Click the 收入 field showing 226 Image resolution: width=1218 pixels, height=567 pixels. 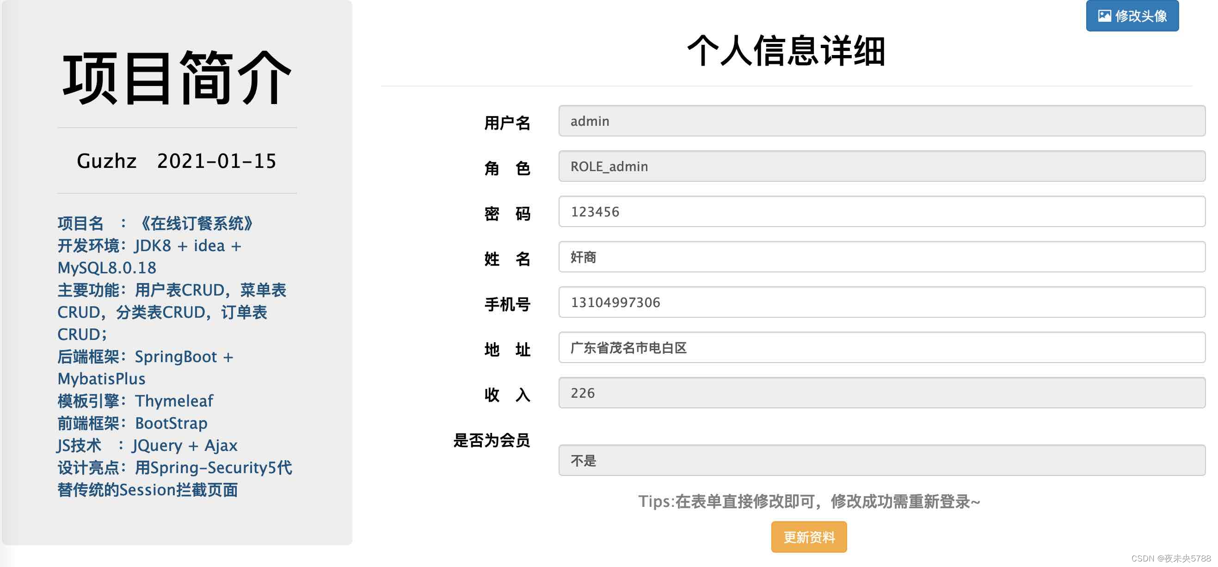point(882,394)
